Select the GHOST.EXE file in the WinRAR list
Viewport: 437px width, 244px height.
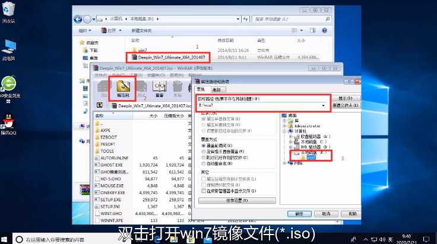(112, 165)
